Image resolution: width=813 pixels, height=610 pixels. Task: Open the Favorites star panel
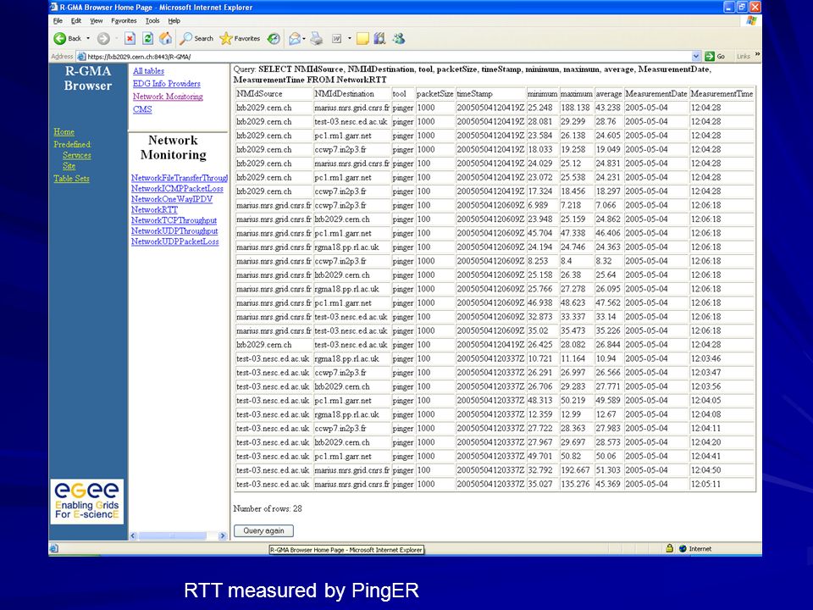pyautogui.click(x=240, y=38)
